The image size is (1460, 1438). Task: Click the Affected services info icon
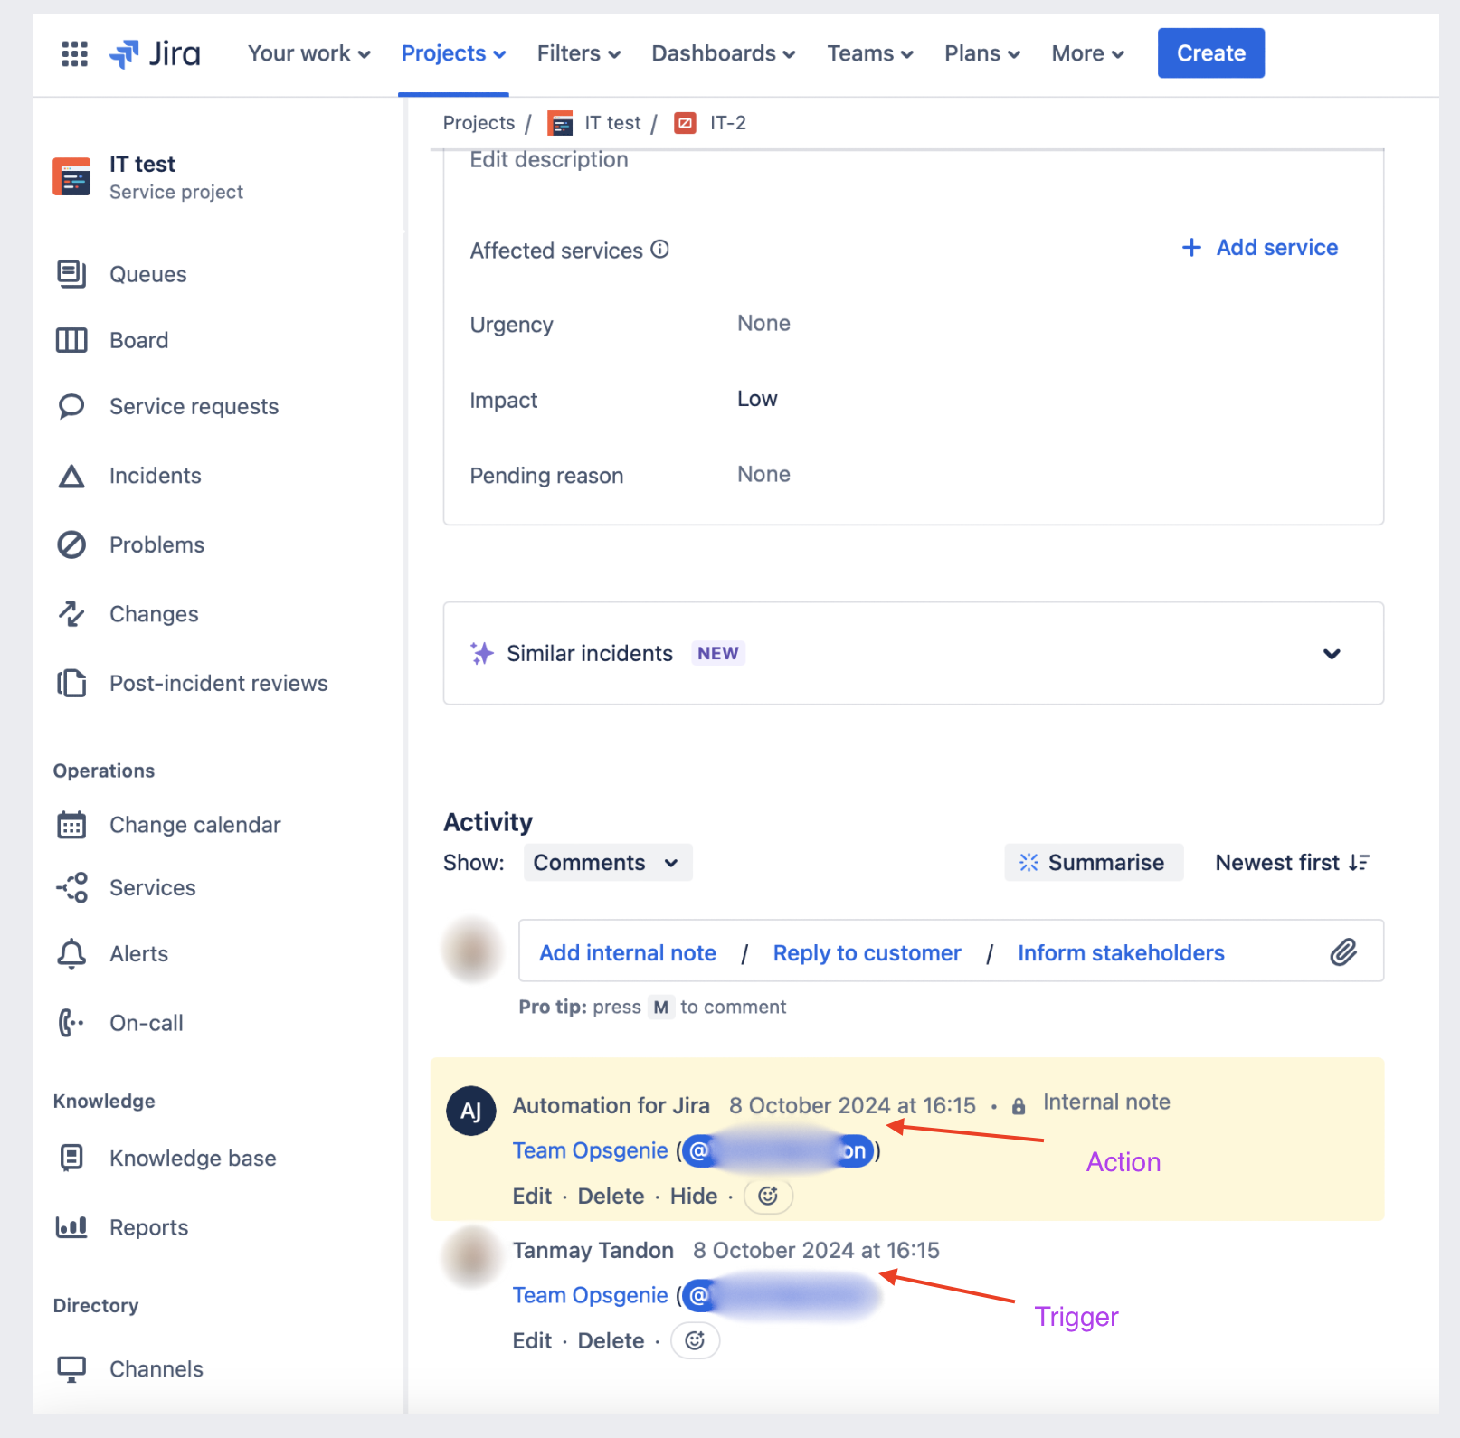(660, 249)
